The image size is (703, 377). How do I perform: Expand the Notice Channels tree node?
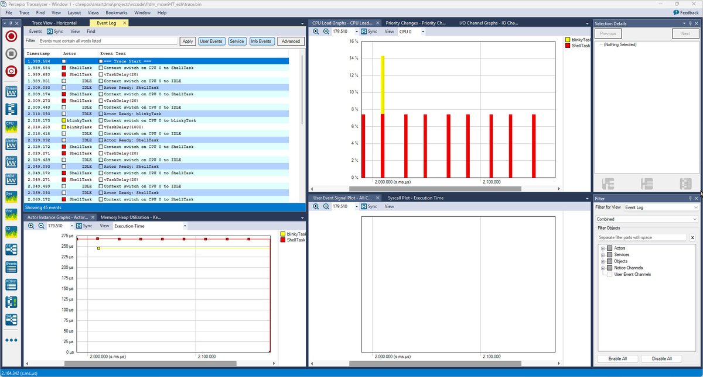[x=603, y=268]
